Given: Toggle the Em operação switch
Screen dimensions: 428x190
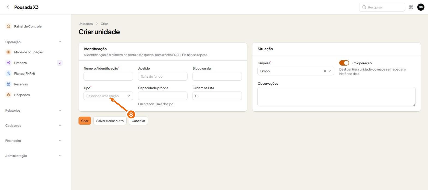Looking at the screenshot, I should tap(344, 63).
